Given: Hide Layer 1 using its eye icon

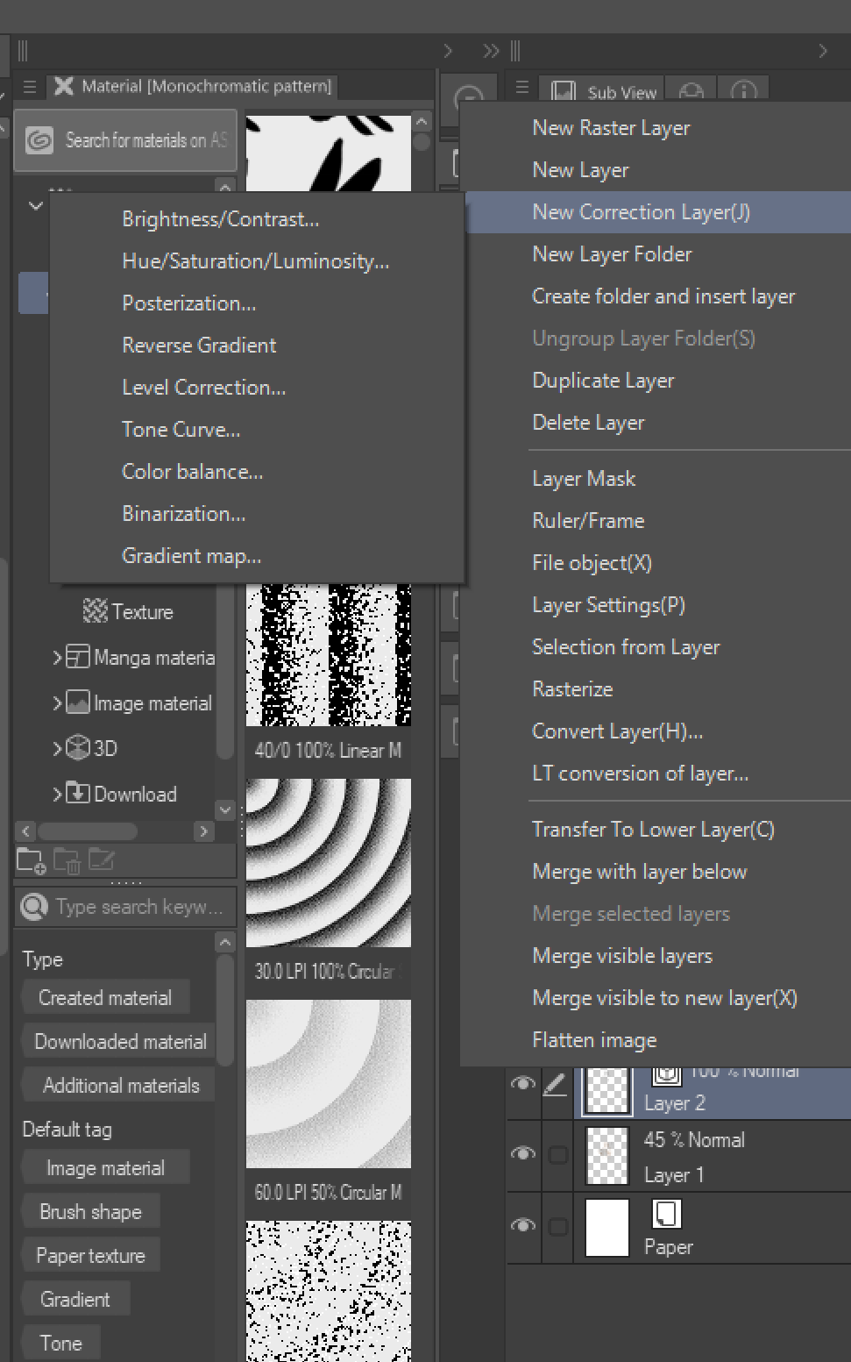Looking at the screenshot, I should click(x=523, y=1153).
